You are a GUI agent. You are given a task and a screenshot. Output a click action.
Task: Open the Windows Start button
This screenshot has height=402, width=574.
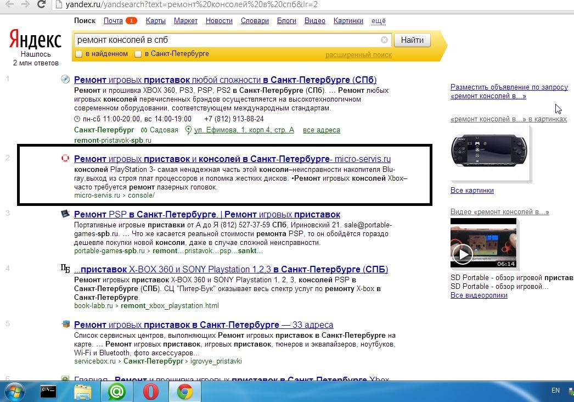pos(14,392)
